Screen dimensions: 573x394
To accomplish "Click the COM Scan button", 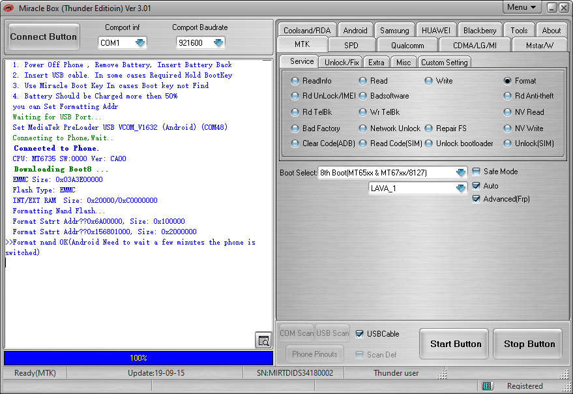I will 297,333.
